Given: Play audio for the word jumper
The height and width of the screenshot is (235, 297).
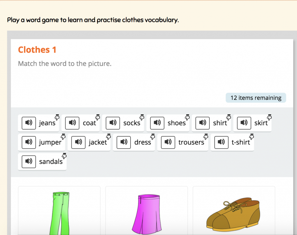Looking at the screenshot, I should (x=29, y=142).
